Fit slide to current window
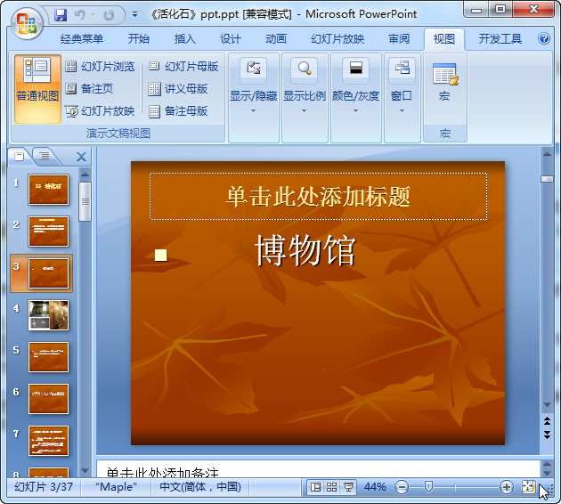 (528, 487)
